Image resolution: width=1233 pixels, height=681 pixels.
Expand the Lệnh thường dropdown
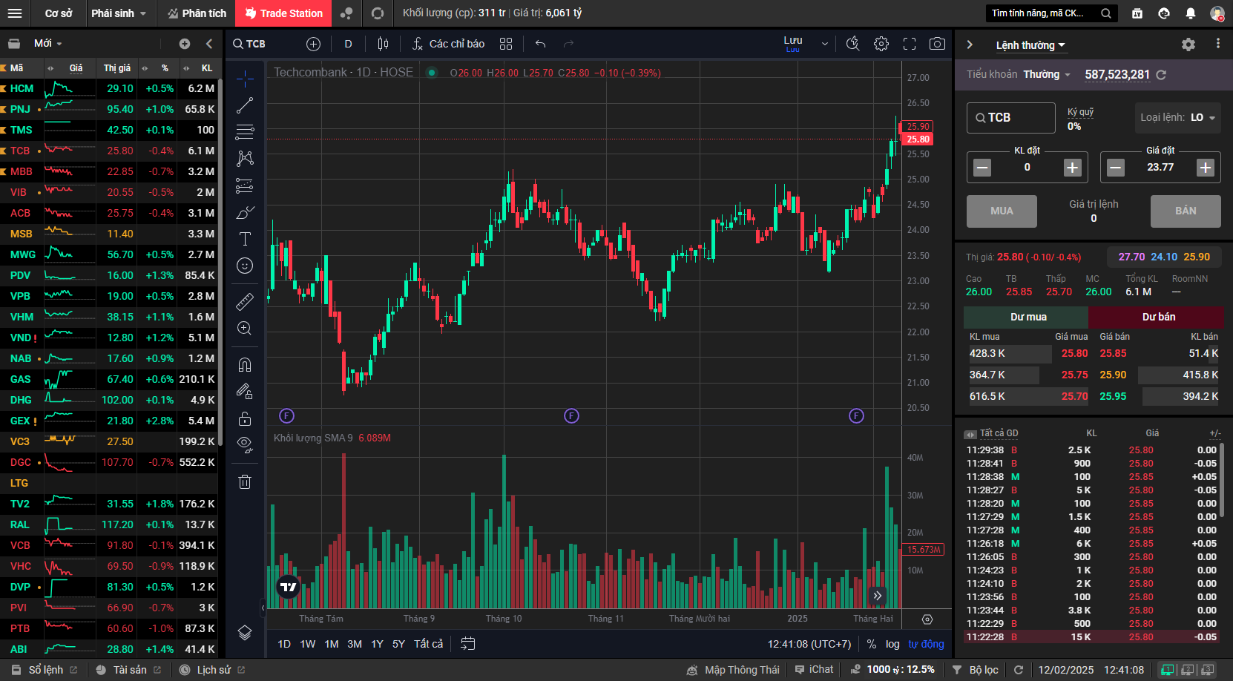[x=1030, y=45]
